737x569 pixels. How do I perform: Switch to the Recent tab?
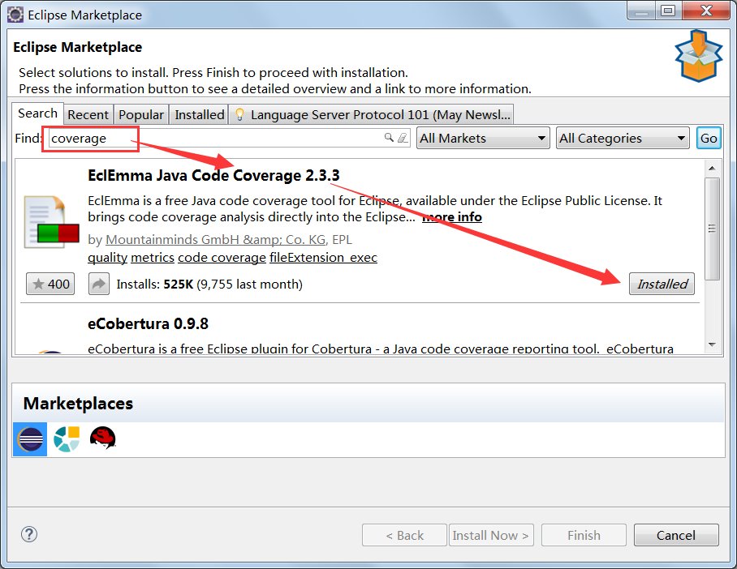88,114
